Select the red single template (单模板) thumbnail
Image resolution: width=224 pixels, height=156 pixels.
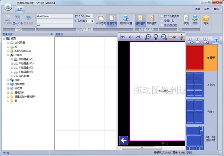pyautogui.click(x=195, y=58)
